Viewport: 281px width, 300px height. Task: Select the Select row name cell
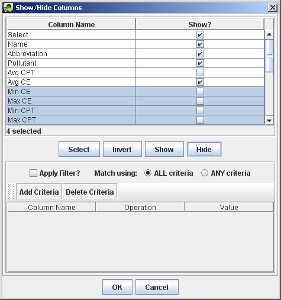click(x=72, y=35)
